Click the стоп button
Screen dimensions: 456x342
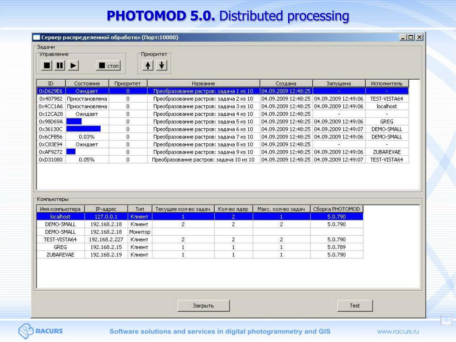[x=108, y=66]
